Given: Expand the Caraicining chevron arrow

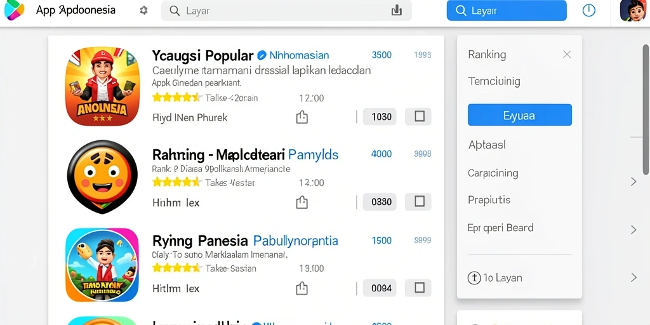Looking at the screenshot, I should click(633, 181).
